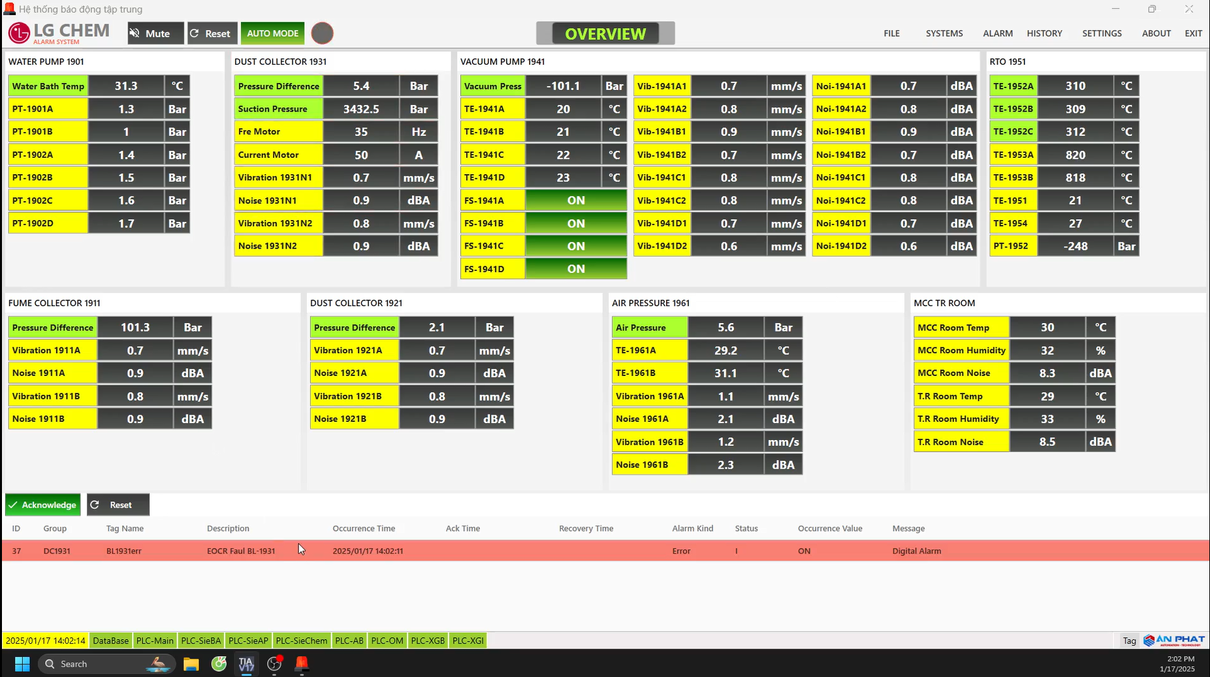Toggle the FS-1941D ON indicator
Screen dimensions: 1210x677
coord(575,269)
